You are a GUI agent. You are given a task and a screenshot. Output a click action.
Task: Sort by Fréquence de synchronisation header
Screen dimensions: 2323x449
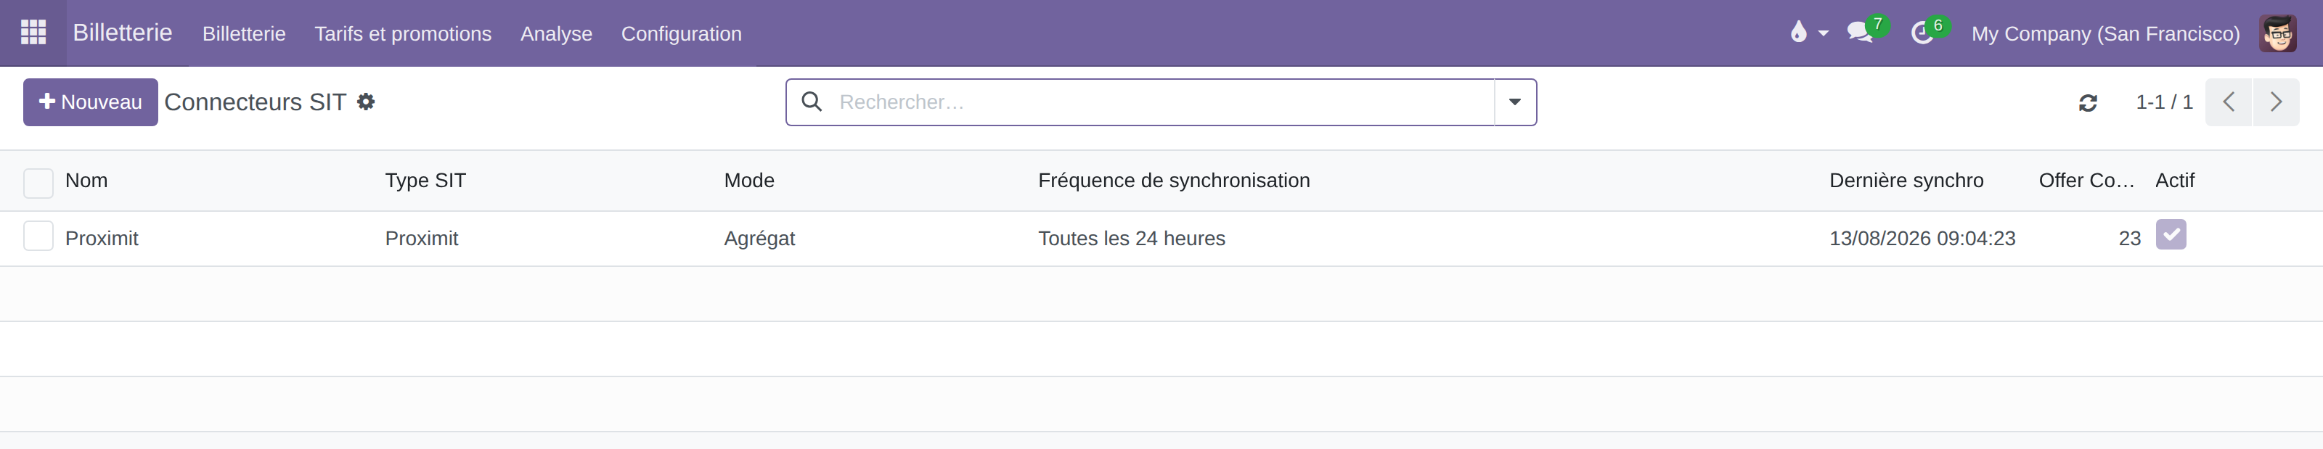pyautogui.click(x=1173, y=181)
